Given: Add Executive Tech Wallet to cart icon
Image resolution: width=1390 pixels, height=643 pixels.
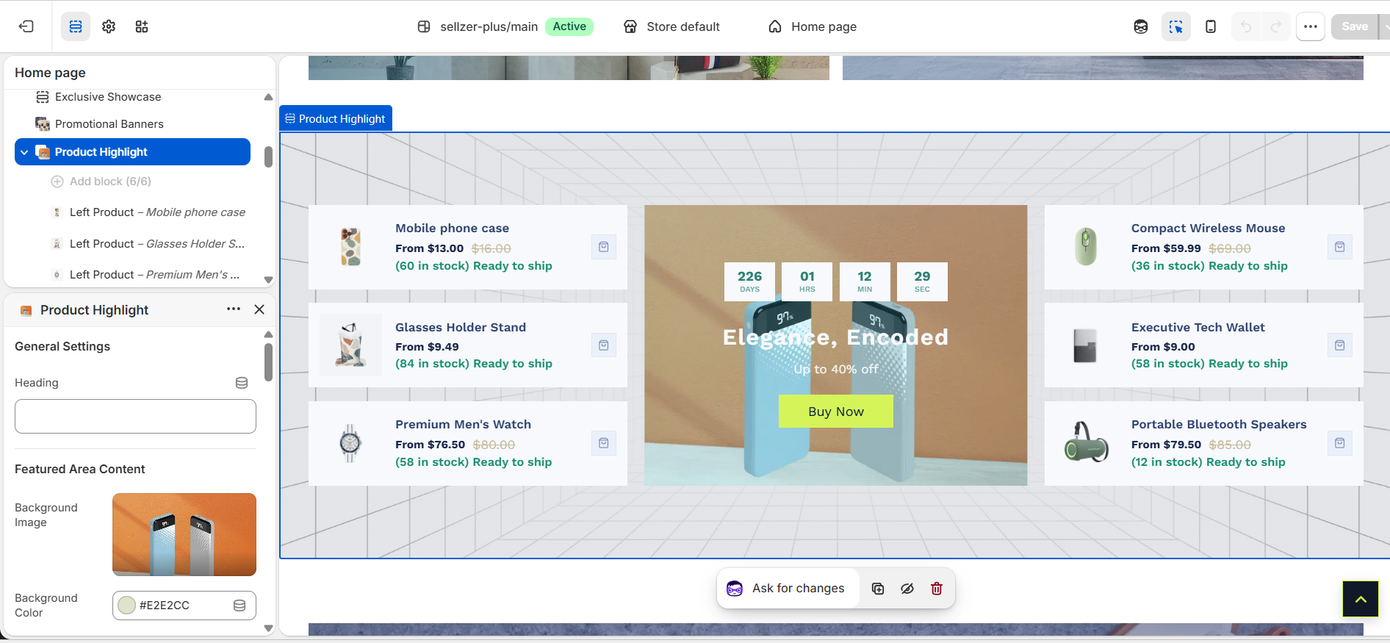Looking at the screenshot, I should pos(1340,345).
